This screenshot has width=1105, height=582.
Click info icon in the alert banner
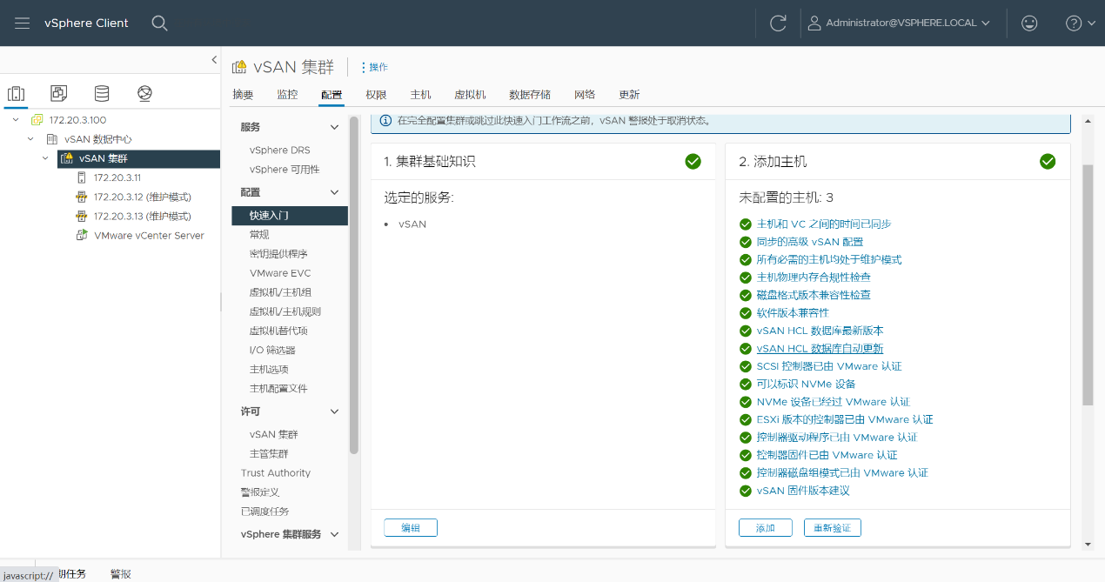[385, 121]
